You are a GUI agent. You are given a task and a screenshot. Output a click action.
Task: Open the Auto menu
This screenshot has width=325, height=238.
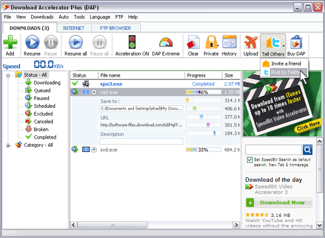[x=64, y=17]
